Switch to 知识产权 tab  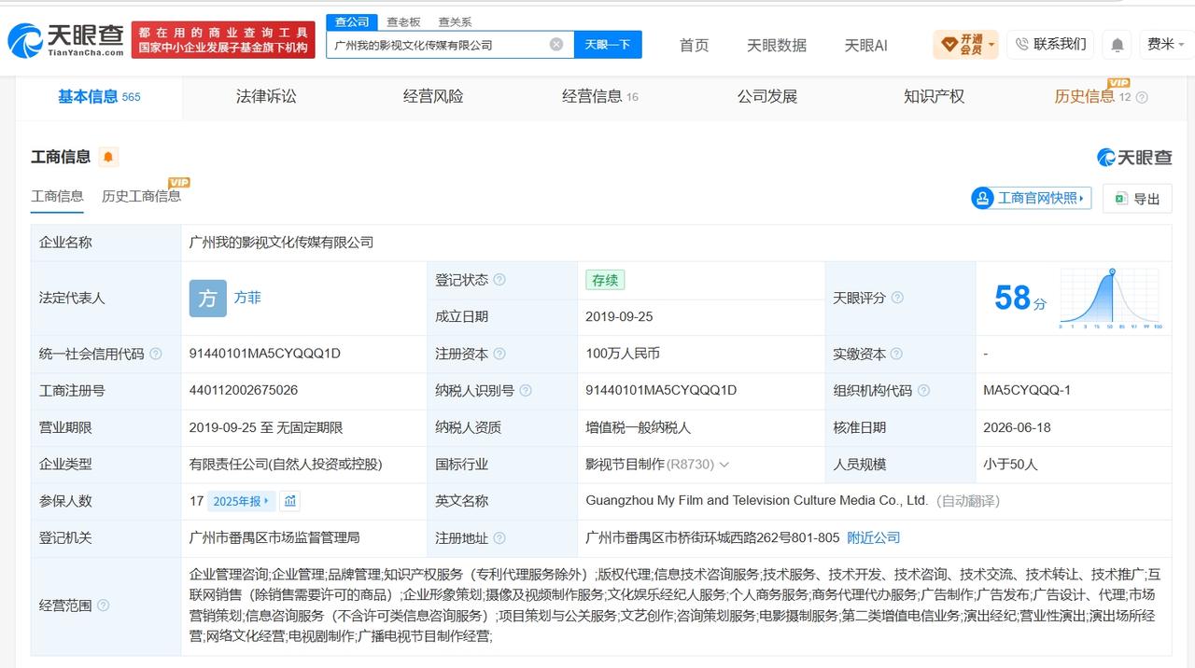coord(935,96)
